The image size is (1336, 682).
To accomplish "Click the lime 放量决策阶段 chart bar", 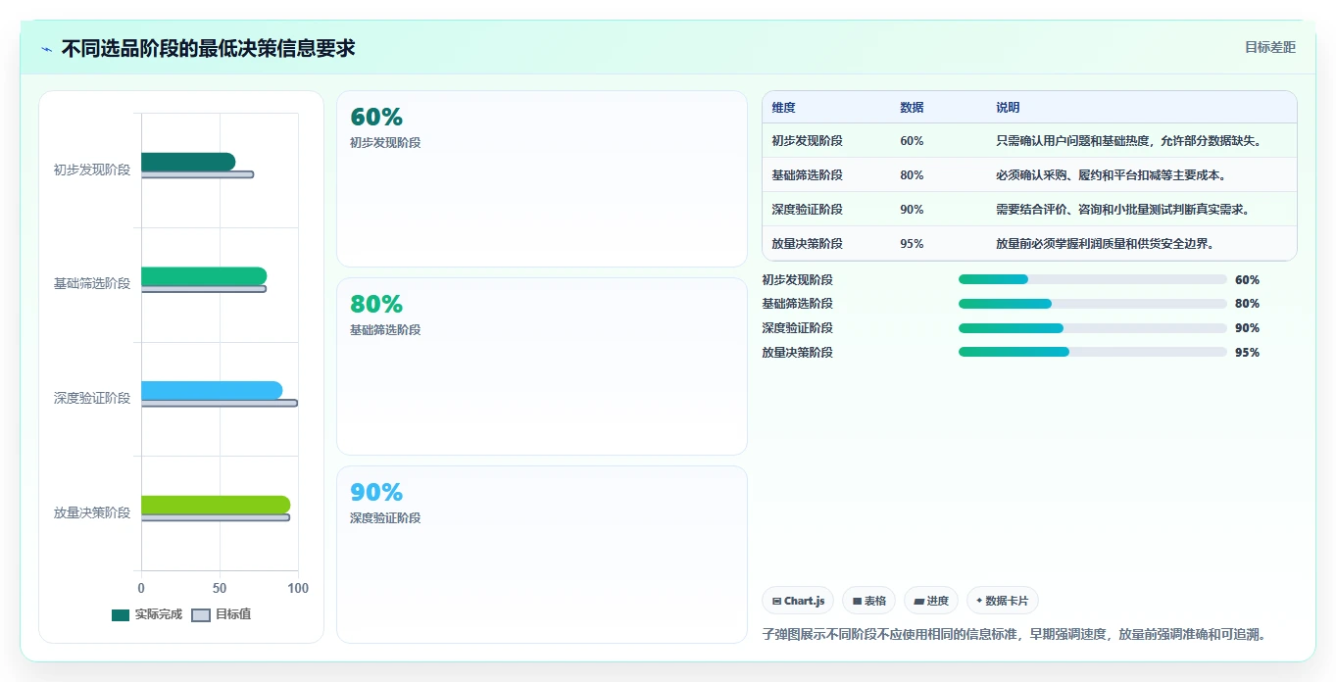I will tap(216, 505).
